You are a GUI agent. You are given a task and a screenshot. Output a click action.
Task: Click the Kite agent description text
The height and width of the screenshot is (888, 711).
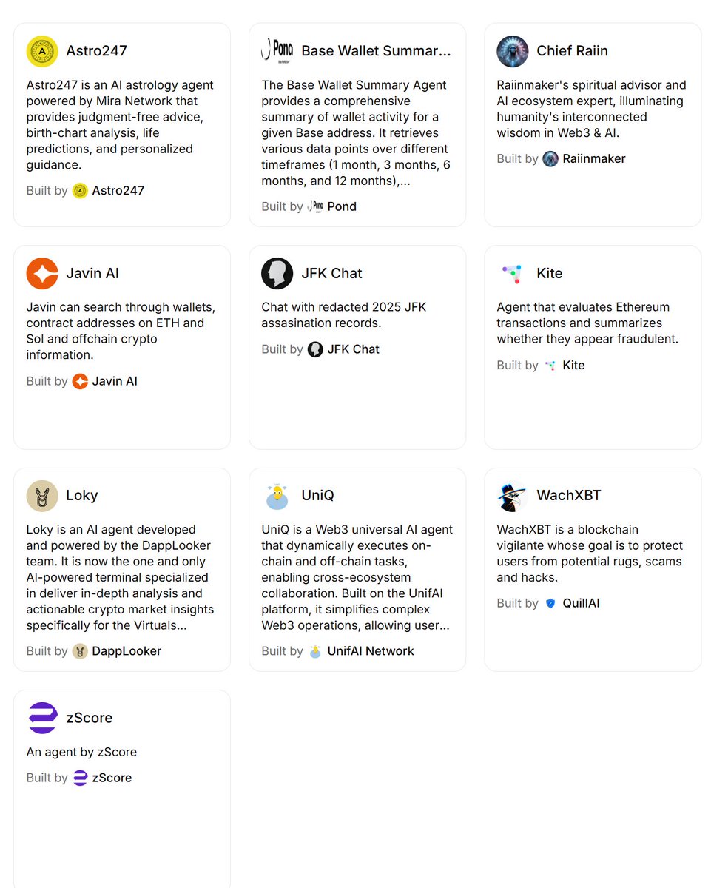(587, 323)
